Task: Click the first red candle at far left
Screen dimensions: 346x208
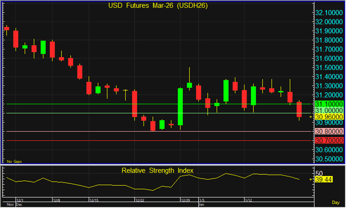Action: [6, 28]
